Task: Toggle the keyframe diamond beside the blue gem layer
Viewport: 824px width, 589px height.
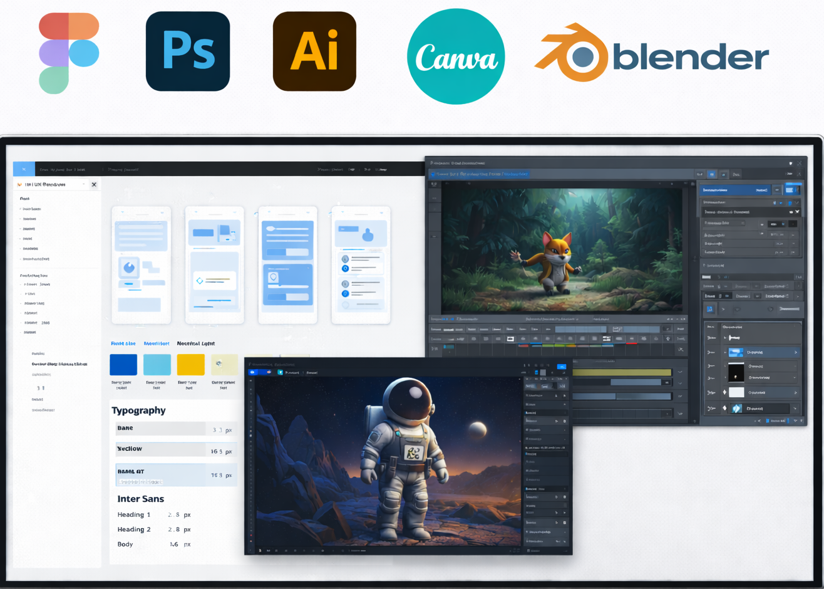Action: tap(724, 409)
